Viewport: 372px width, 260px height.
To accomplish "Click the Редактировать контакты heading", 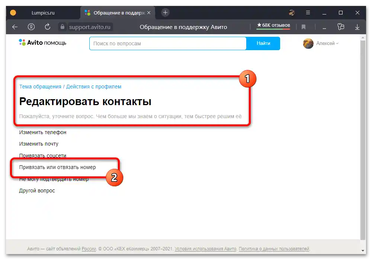I will pyautogui.click(x=85, y=101).
